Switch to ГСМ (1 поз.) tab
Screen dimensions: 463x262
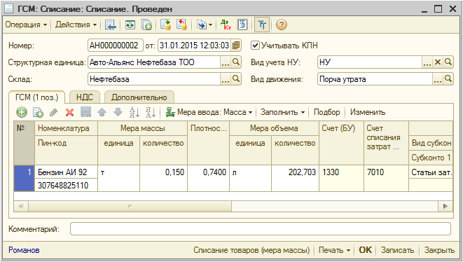coord(36,97)
